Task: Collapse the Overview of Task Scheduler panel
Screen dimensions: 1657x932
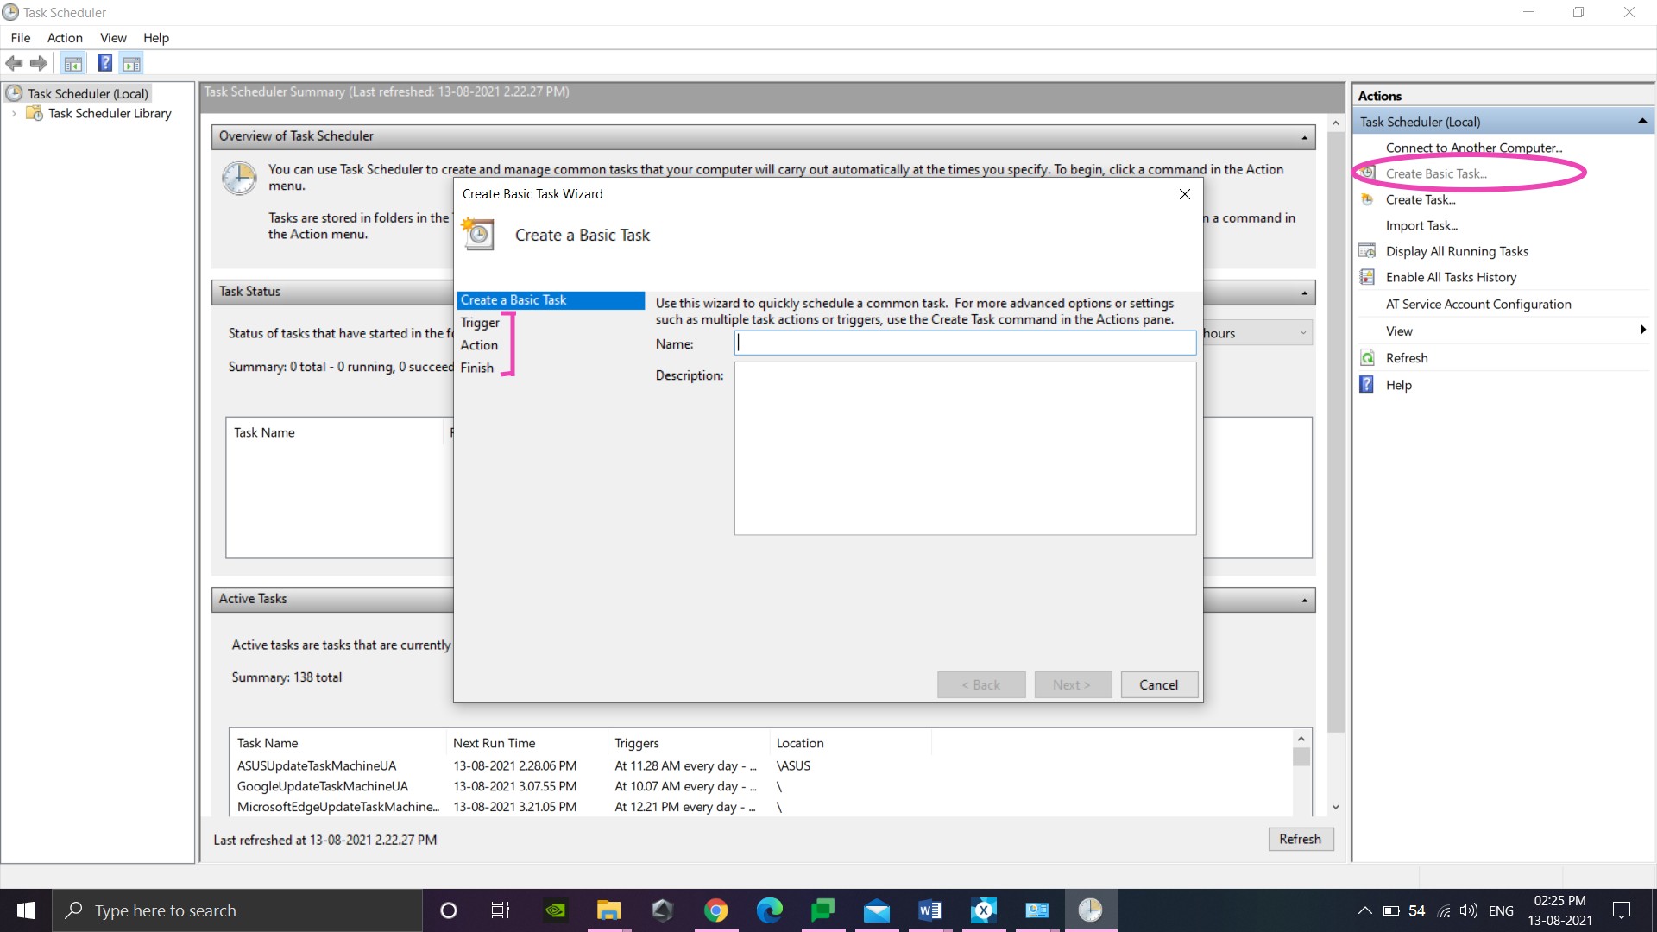Action: (x=1304, y=136)
